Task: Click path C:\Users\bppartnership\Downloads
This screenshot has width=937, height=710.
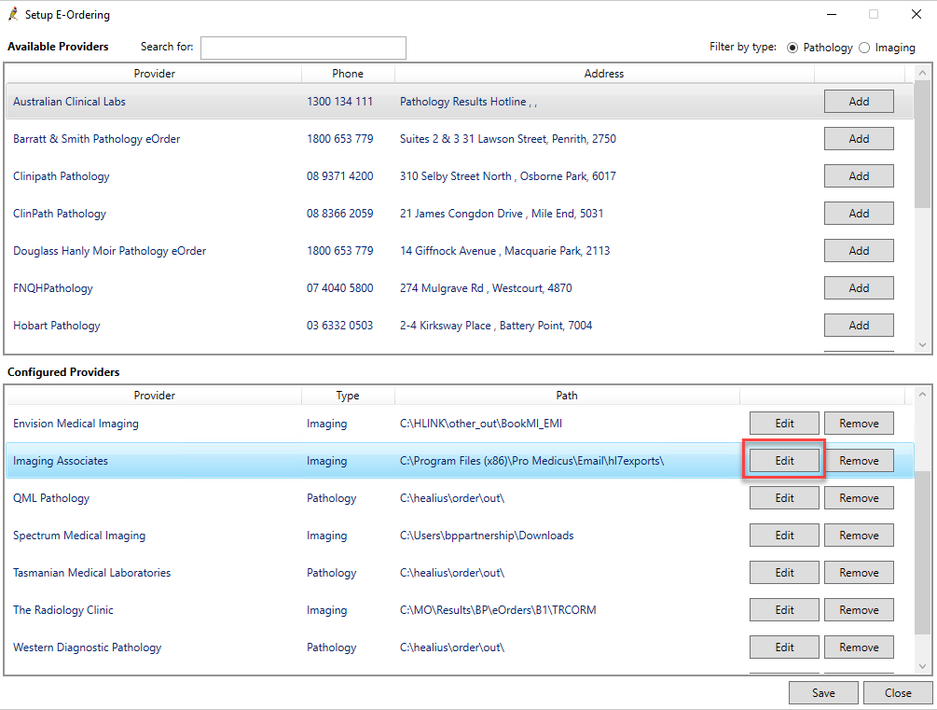Action: tap(487, 536)
